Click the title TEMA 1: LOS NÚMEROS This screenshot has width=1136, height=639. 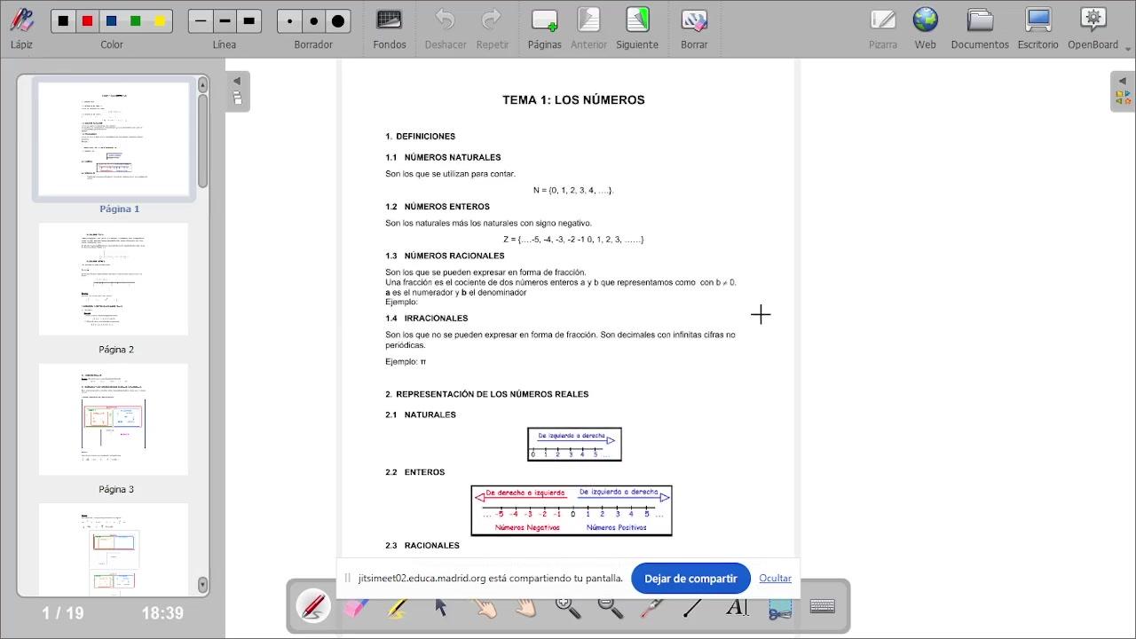[573, 100]
